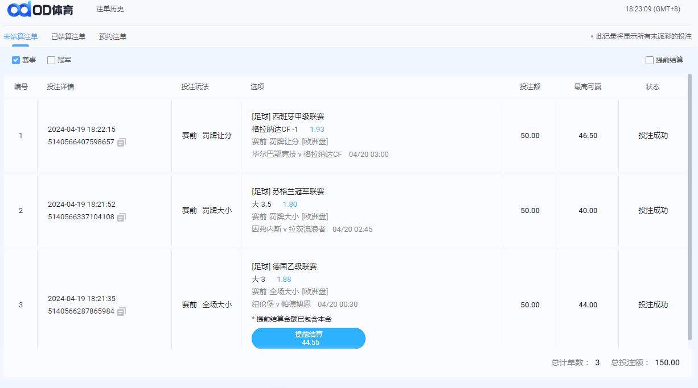698x388 pixels.
Task: Enable the 提前结算 filter checkbox
Action: point(650,60)
